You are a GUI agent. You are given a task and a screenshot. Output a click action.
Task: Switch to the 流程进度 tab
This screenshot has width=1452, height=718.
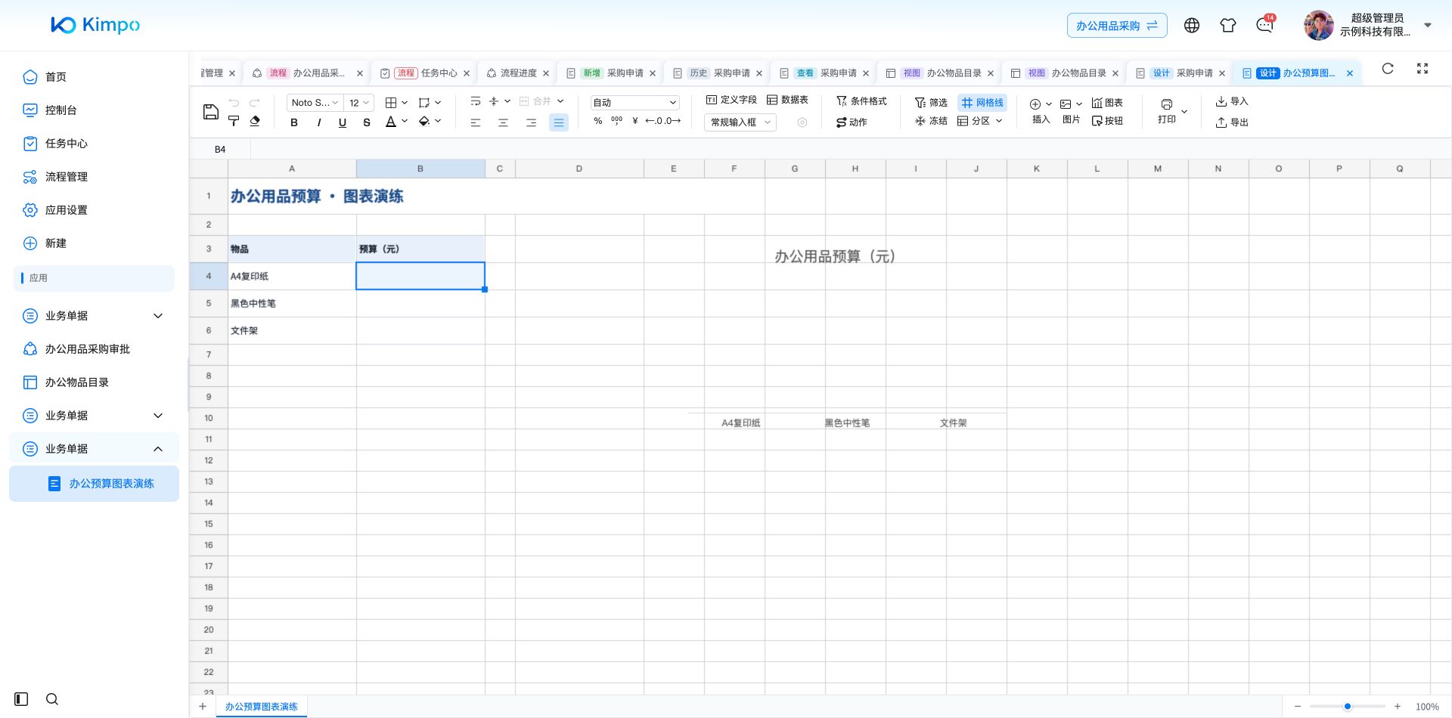click(x=518, y=73)
